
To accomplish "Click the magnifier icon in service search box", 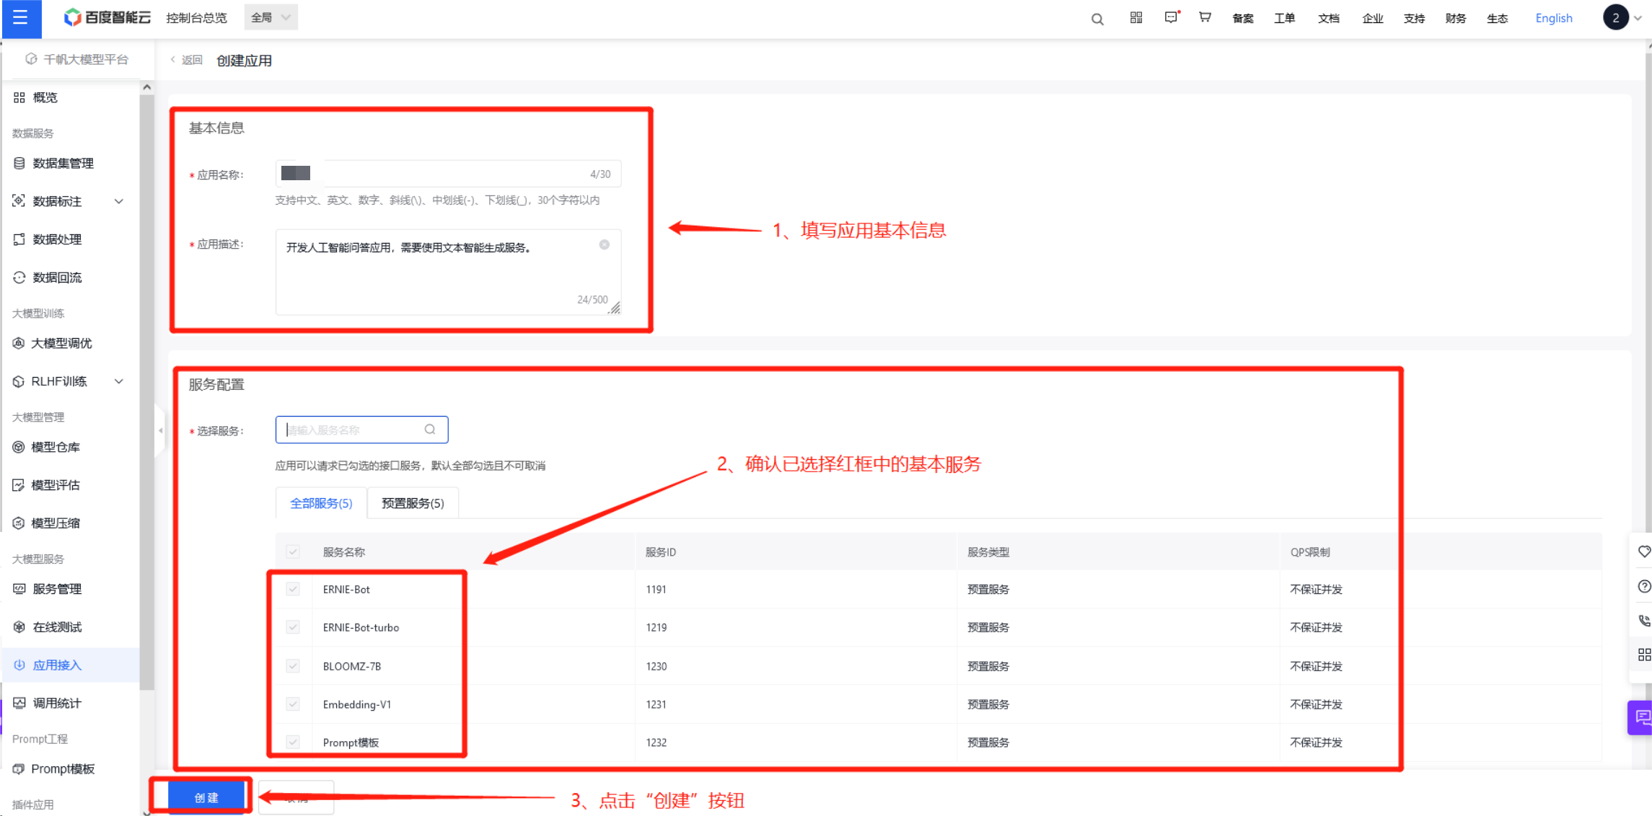I will (430, 430).
